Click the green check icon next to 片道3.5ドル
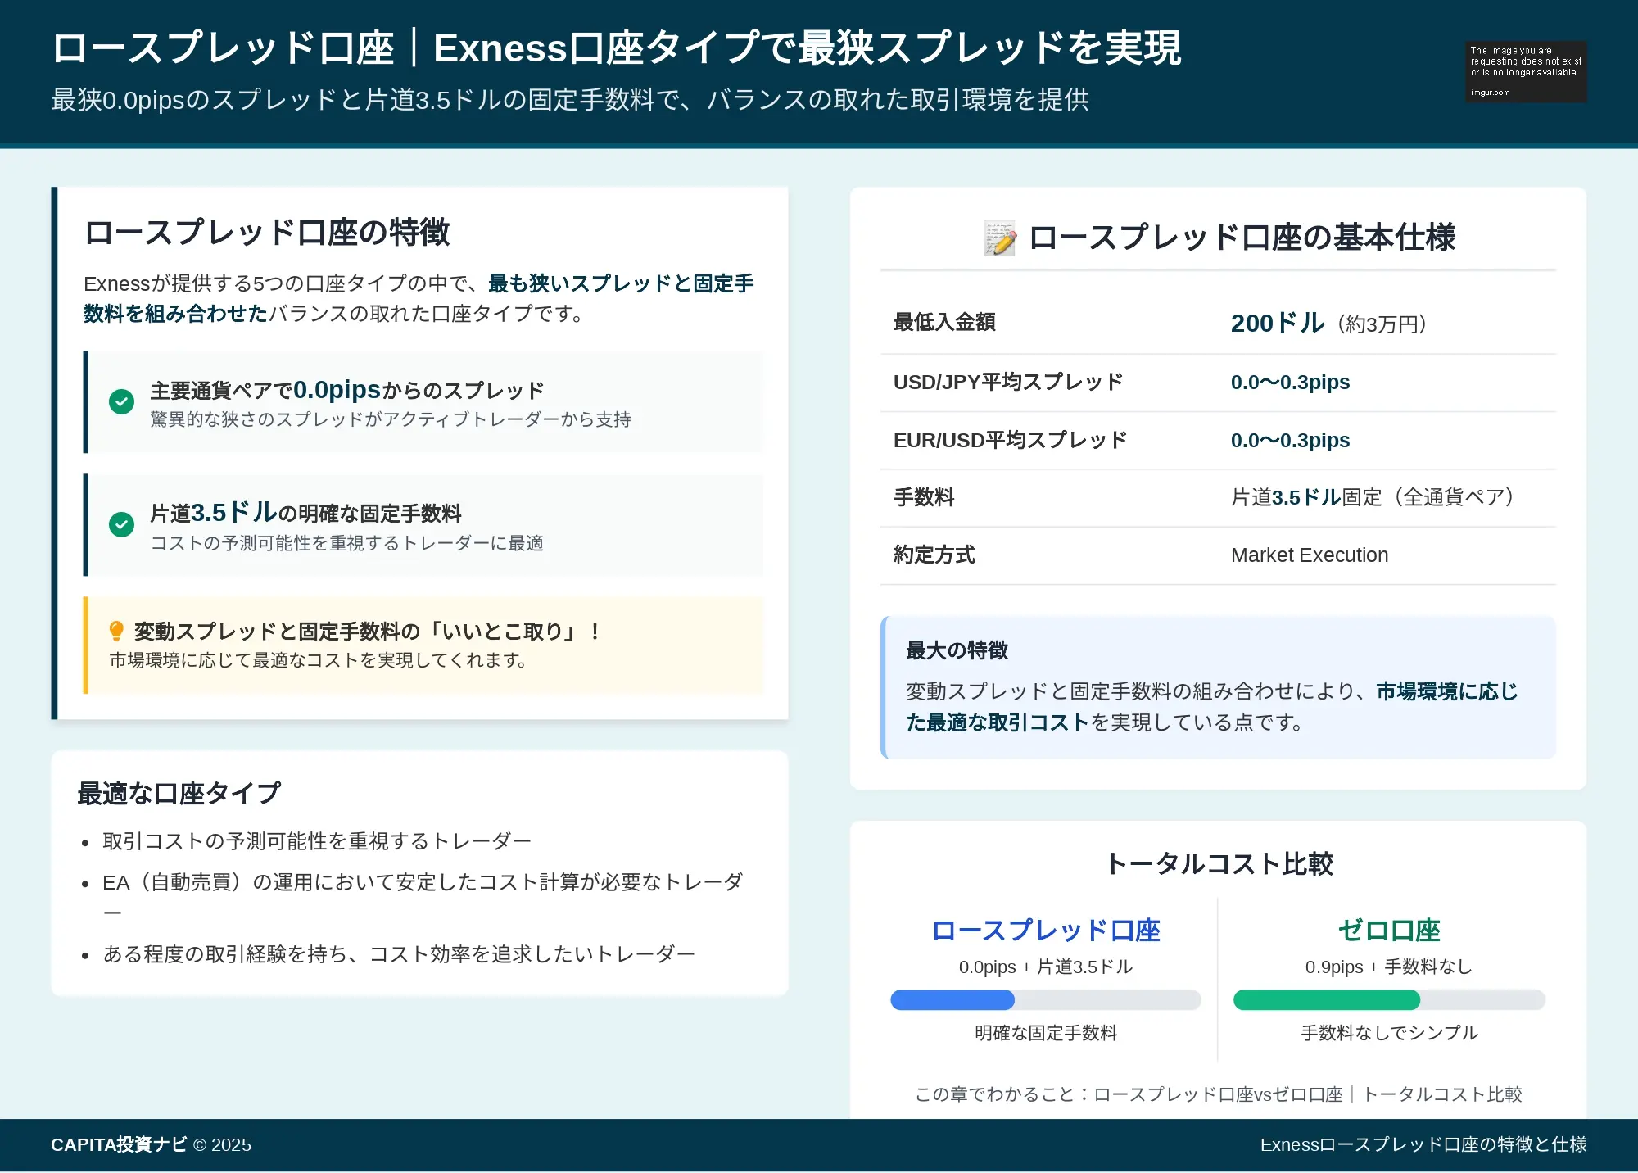This screenshot has height=1173, width=1638. [121, 524]
